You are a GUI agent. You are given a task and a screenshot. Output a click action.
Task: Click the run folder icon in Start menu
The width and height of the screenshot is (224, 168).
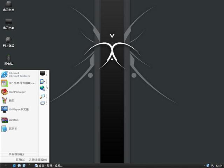(x=42, y=103)
